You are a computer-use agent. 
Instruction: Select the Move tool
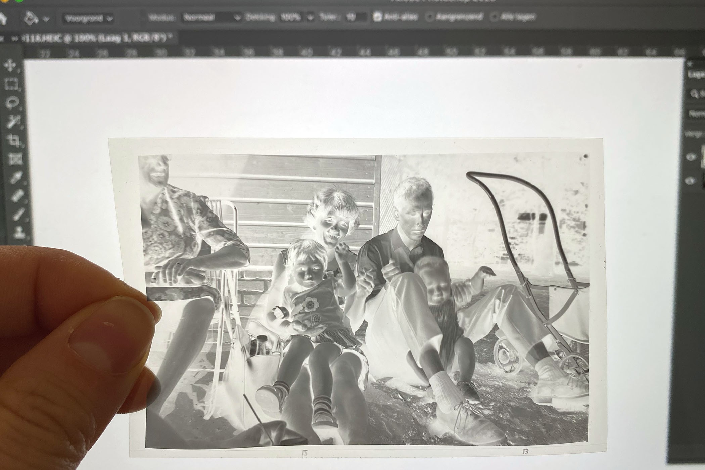[12, 65]
